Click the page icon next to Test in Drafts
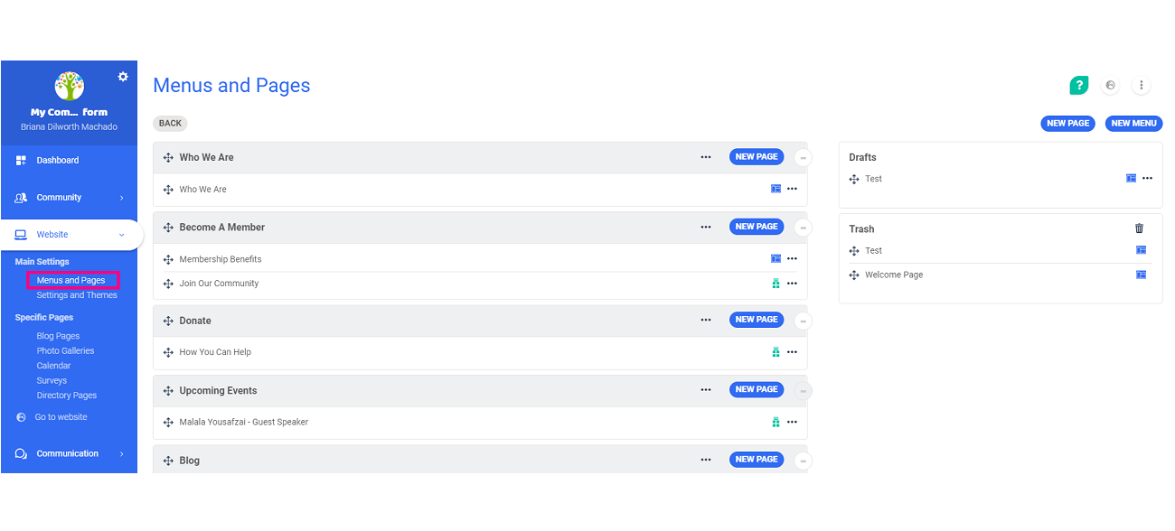Image resolution: width=1175 pixels, height=531 pixels. [1131, 178]
